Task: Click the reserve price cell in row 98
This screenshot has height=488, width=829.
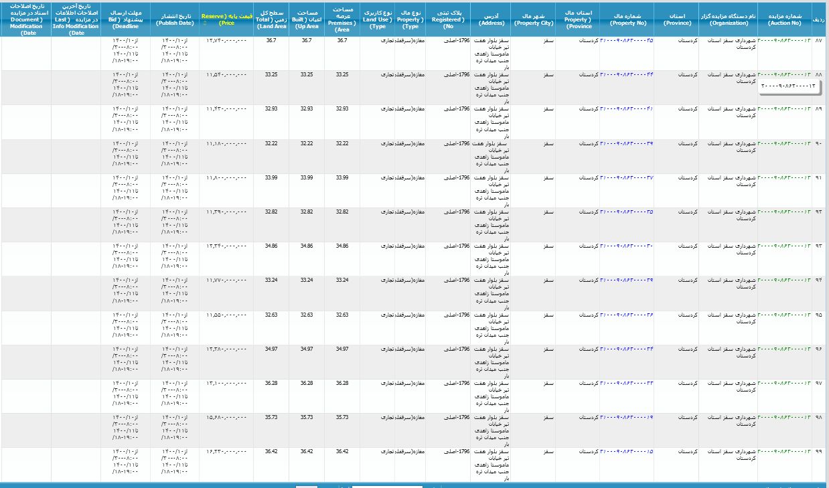Action: (x=226, y=417)
